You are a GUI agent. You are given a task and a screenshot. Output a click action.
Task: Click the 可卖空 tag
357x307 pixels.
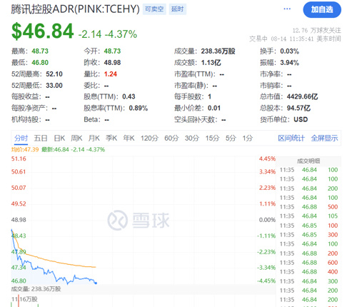[x=154, y=9]
